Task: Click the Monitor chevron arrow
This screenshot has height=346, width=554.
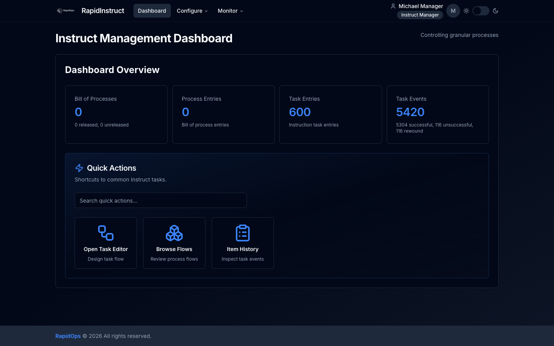Action: point(242,11)
